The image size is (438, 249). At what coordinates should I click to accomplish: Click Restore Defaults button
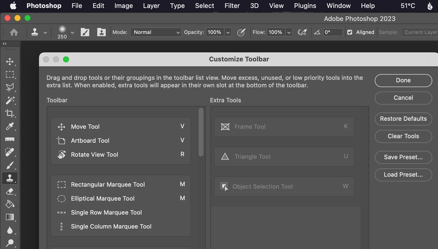pyautogui.click(x=403, y=119)
